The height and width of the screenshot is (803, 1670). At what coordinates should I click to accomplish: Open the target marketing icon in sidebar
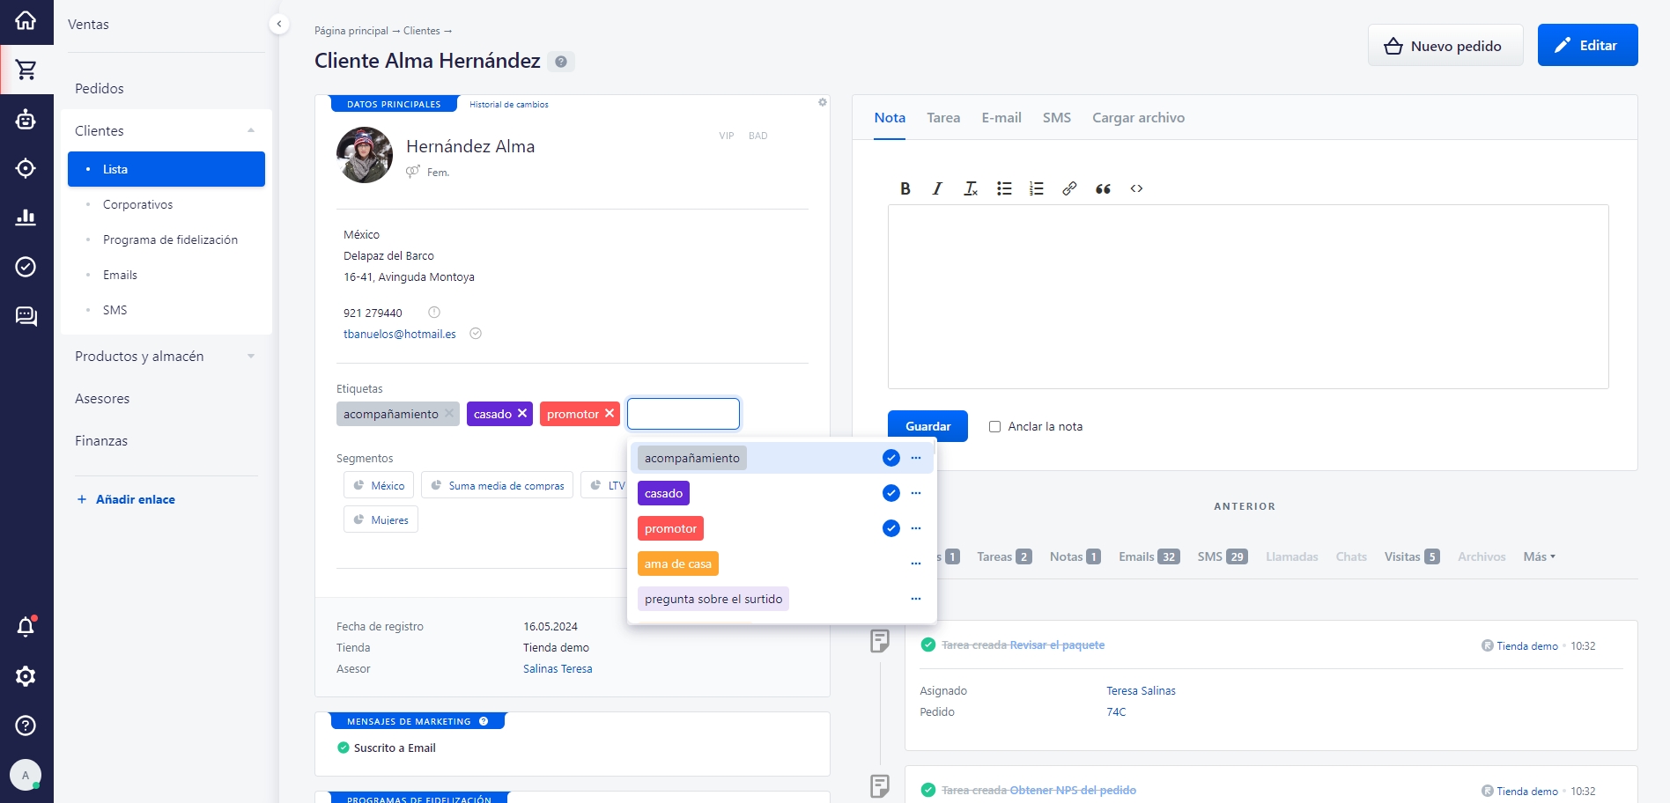tap(26, 168)
